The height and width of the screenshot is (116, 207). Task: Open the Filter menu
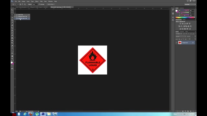[x=41, y=1]
